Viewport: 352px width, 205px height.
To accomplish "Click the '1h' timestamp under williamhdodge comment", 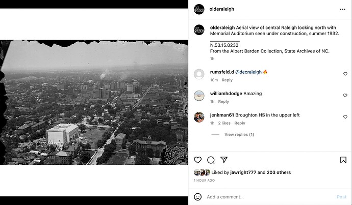I will [212, 101].
